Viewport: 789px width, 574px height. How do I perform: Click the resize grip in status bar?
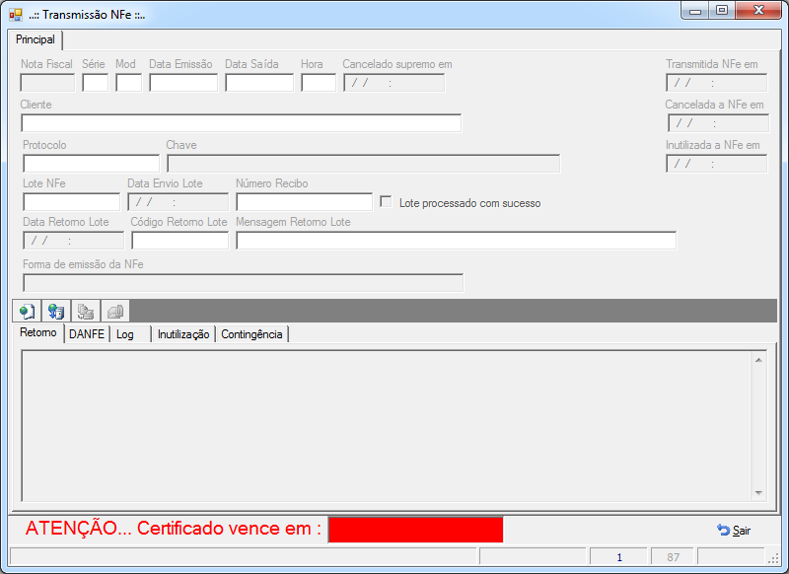tap(773, 557)
